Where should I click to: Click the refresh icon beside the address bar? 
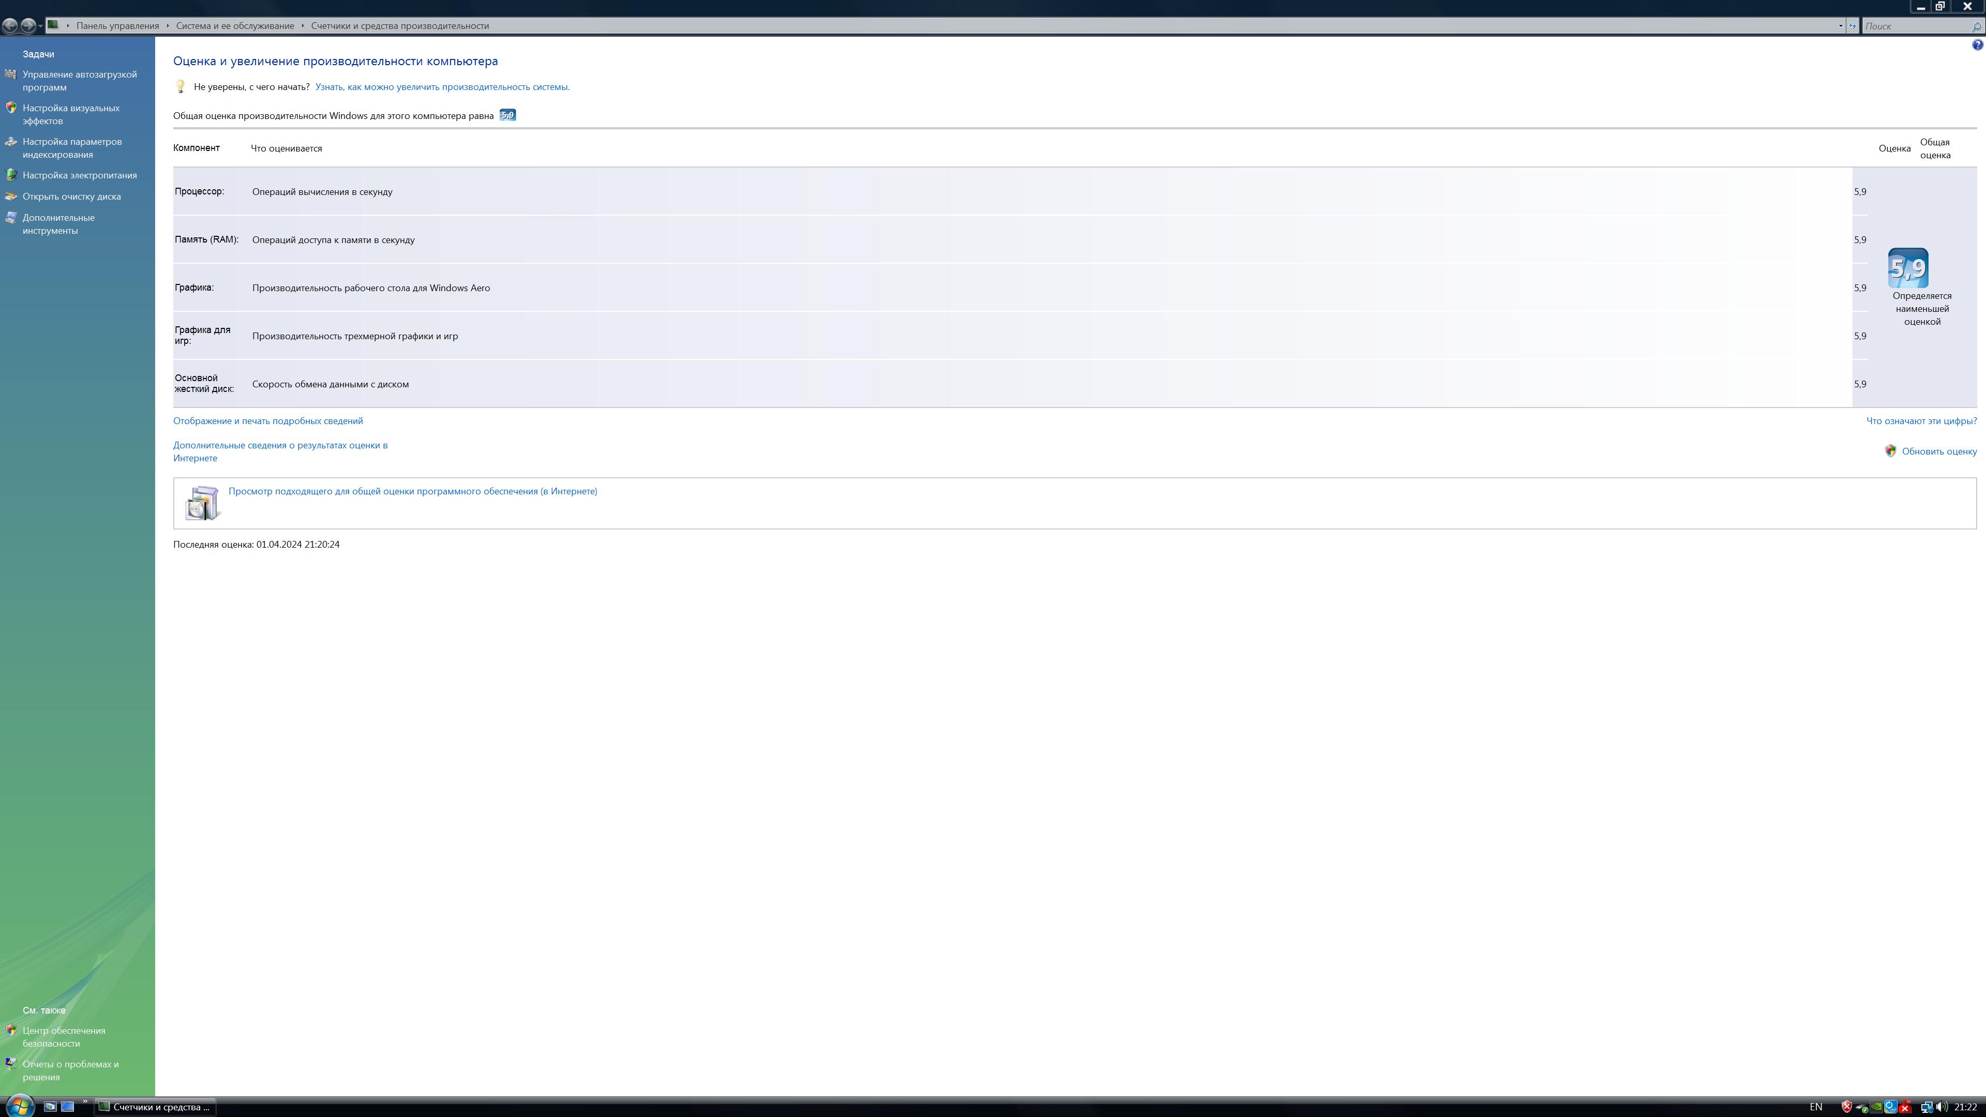coord(1852,25)
